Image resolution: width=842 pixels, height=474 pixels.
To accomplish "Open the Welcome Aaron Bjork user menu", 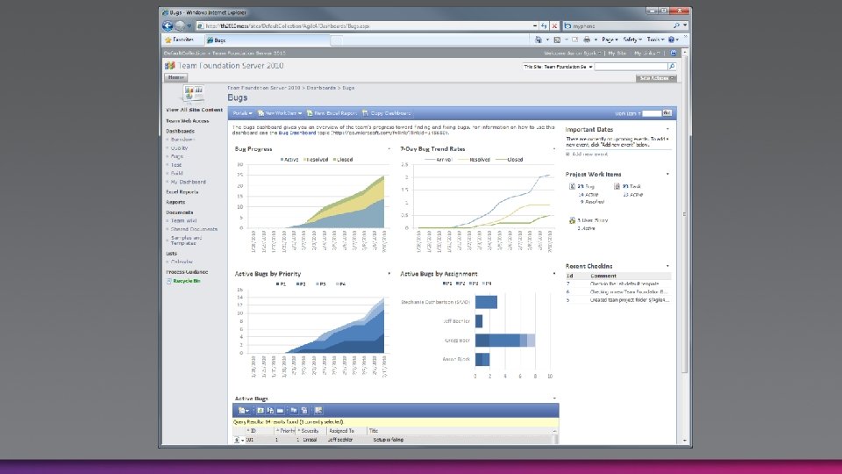I will 573,54.
